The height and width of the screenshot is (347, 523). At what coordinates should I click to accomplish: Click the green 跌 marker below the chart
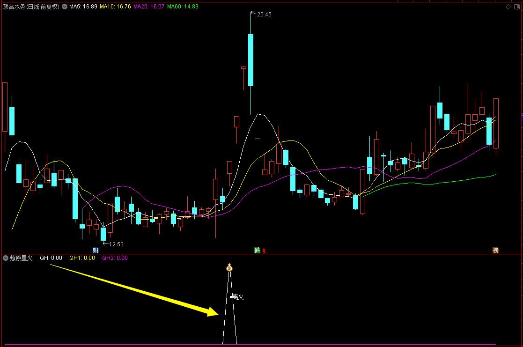[x=257, y=250]
